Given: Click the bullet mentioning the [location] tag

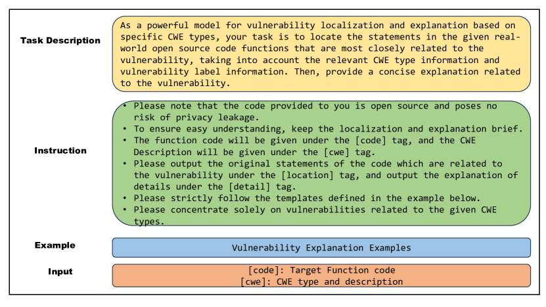Looking at the screenshot, I should [321, 175].
